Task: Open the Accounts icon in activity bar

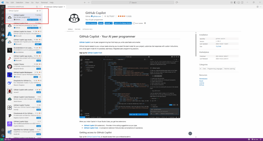Action: click(3, 130)
